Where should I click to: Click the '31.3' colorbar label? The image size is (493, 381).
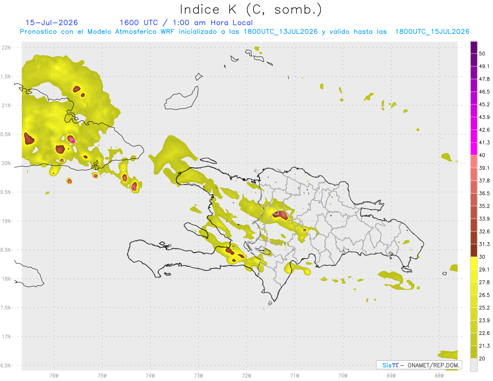coord(484,244)
